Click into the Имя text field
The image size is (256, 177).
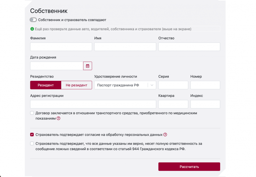click(125, 47)
